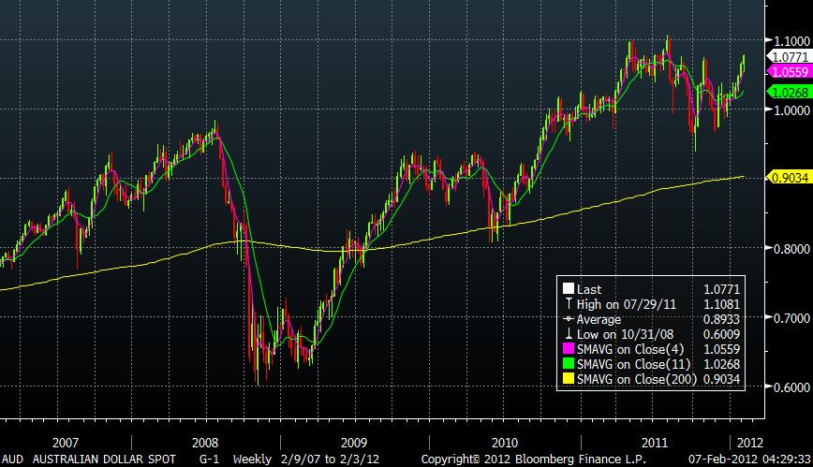Click the magenta 1.0559 axis price tag
The image size is (813, 467).
click(788, 72)
